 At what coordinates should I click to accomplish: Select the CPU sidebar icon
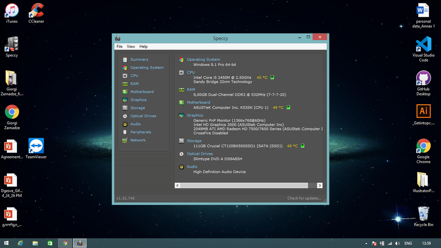pos(125,76)
